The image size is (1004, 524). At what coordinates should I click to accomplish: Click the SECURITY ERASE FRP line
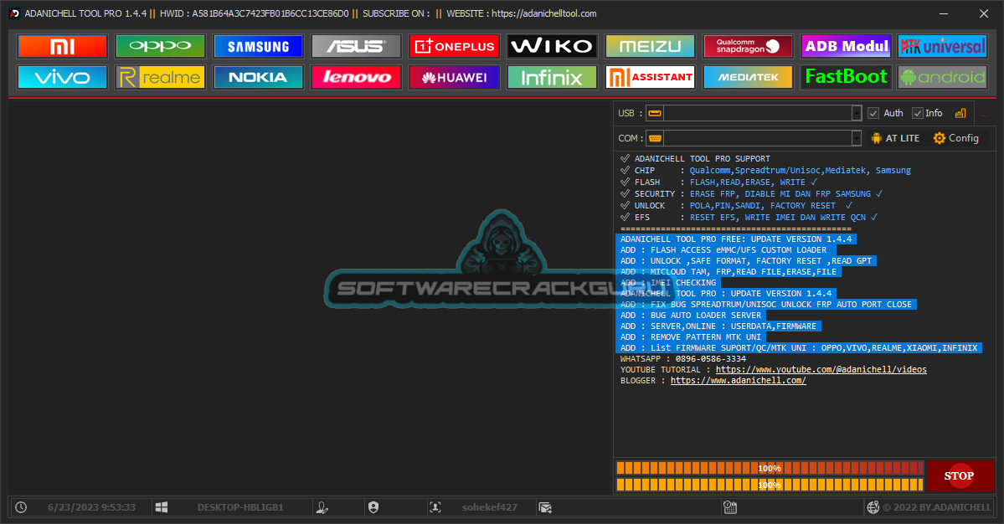(751, 194)
